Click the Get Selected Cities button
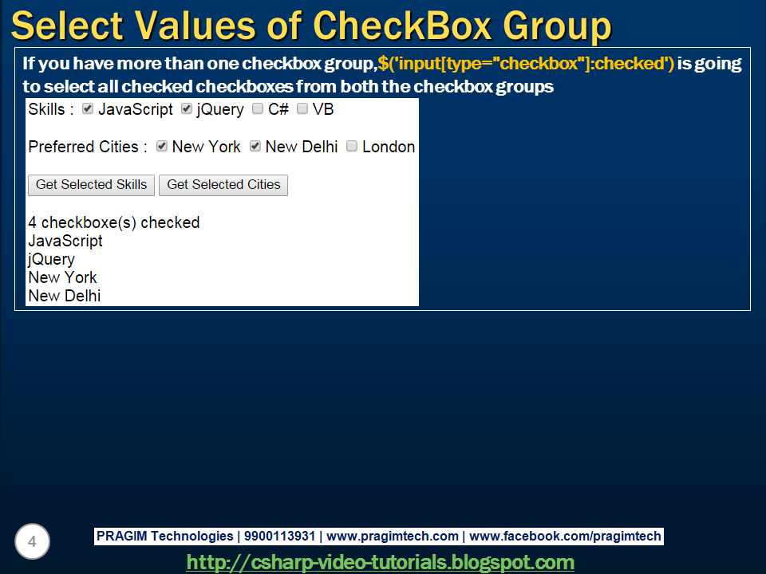Screen dimensions: 766x574 click(x=223, y=184)
